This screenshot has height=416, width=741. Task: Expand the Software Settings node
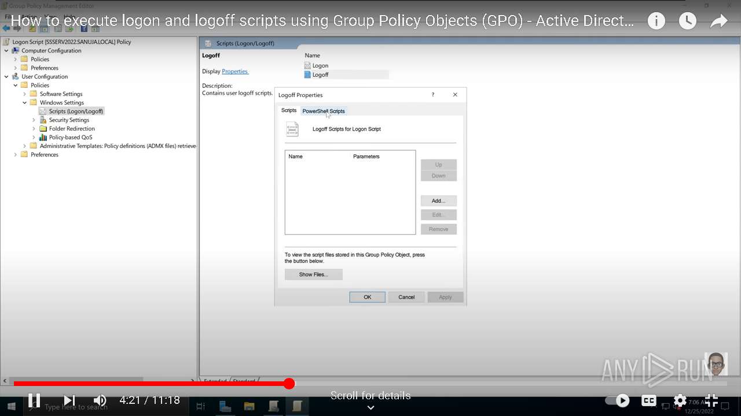25,94
